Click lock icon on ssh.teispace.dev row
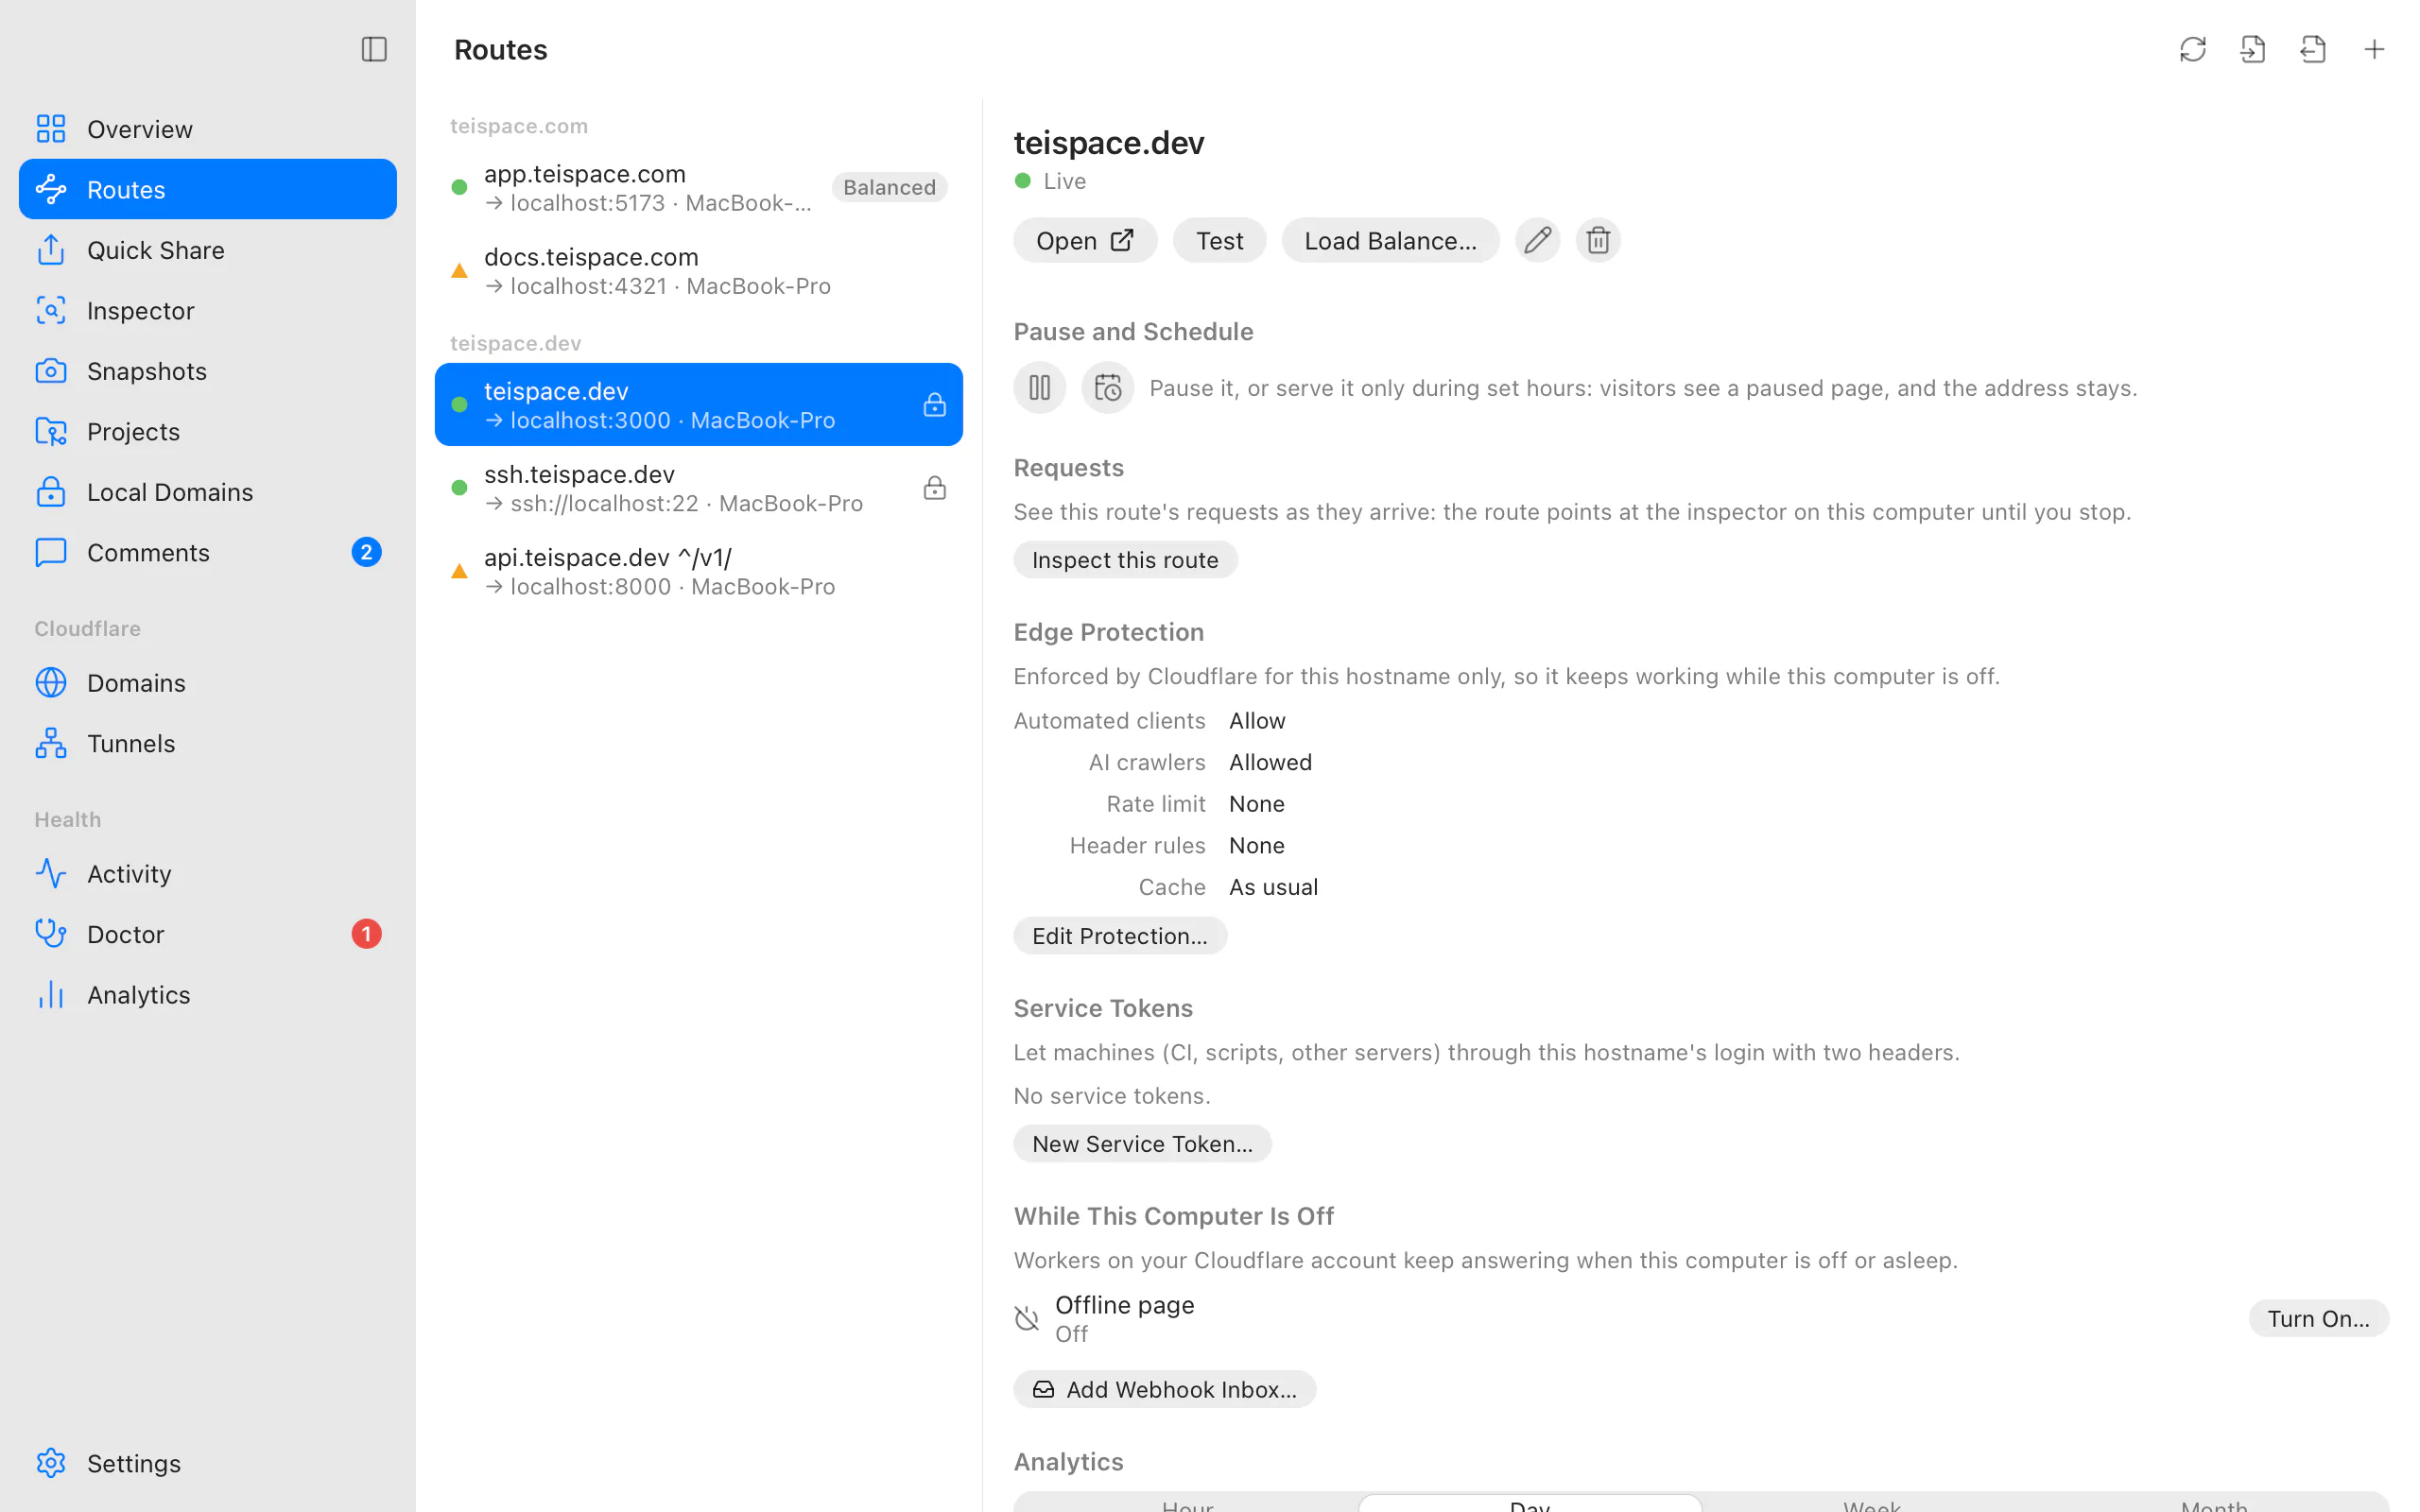The height and width of the screenshot is (1512, 2420). [934, 488]
